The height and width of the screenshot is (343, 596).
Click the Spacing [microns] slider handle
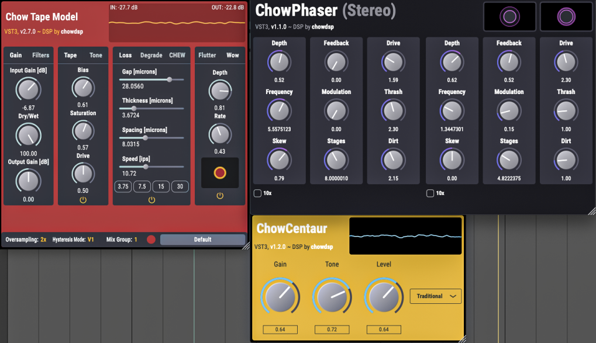point(145,137)
